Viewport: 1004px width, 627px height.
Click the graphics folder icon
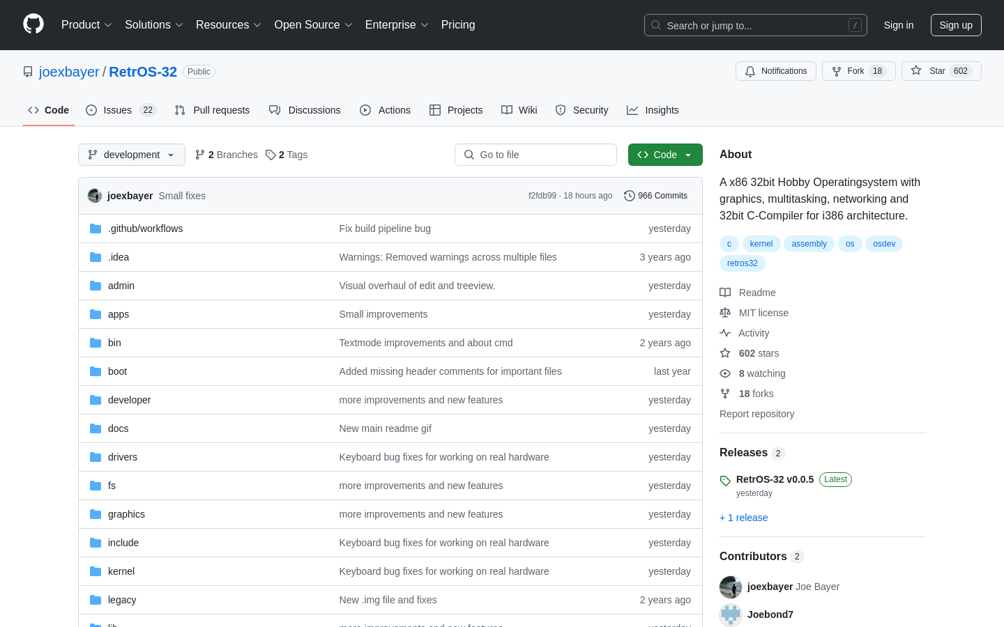pyautogui.click(x=96, y=514)
